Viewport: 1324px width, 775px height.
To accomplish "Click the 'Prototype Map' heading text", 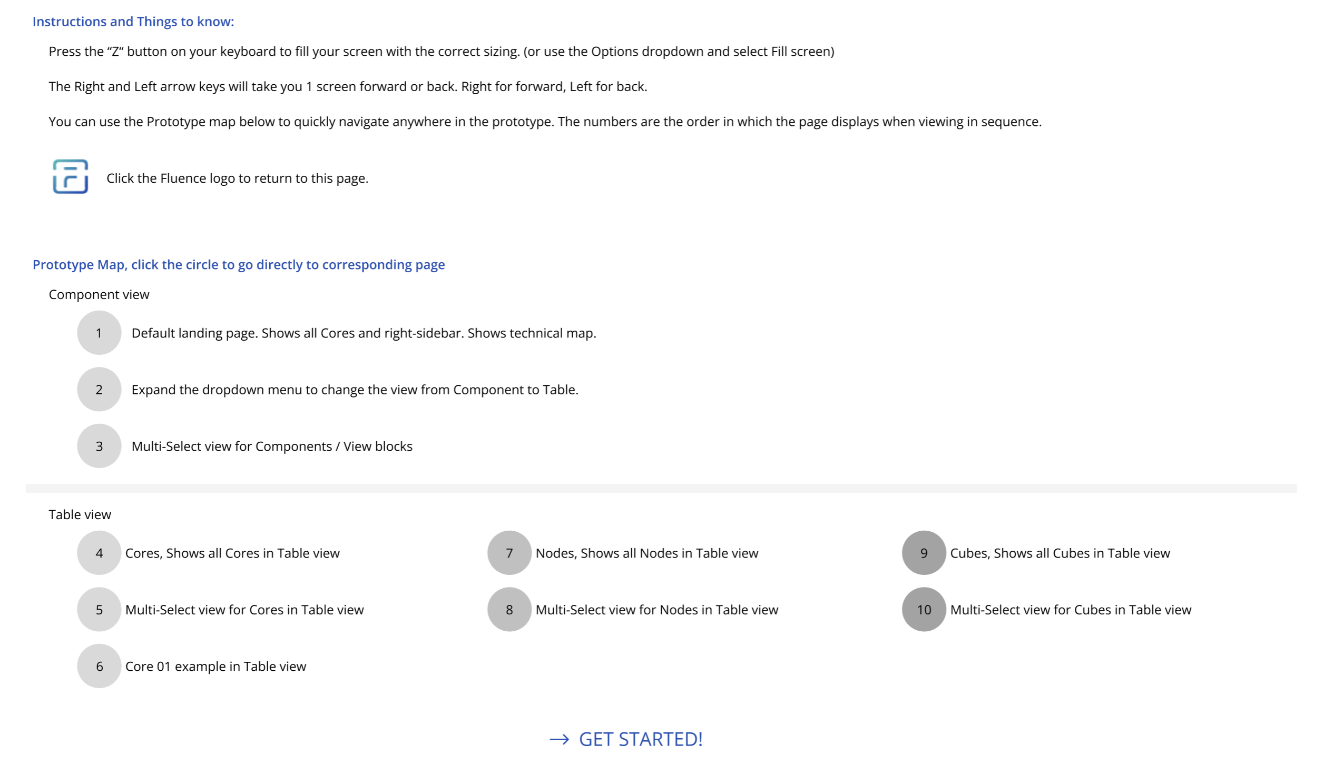I will coord(239,265).
